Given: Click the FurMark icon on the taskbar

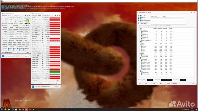Looking at the screenshot, I should (x=30, y=109).
